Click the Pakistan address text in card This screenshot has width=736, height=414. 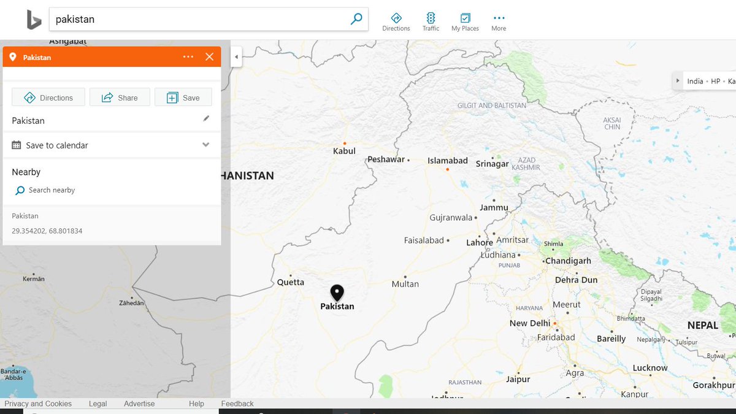25,216
